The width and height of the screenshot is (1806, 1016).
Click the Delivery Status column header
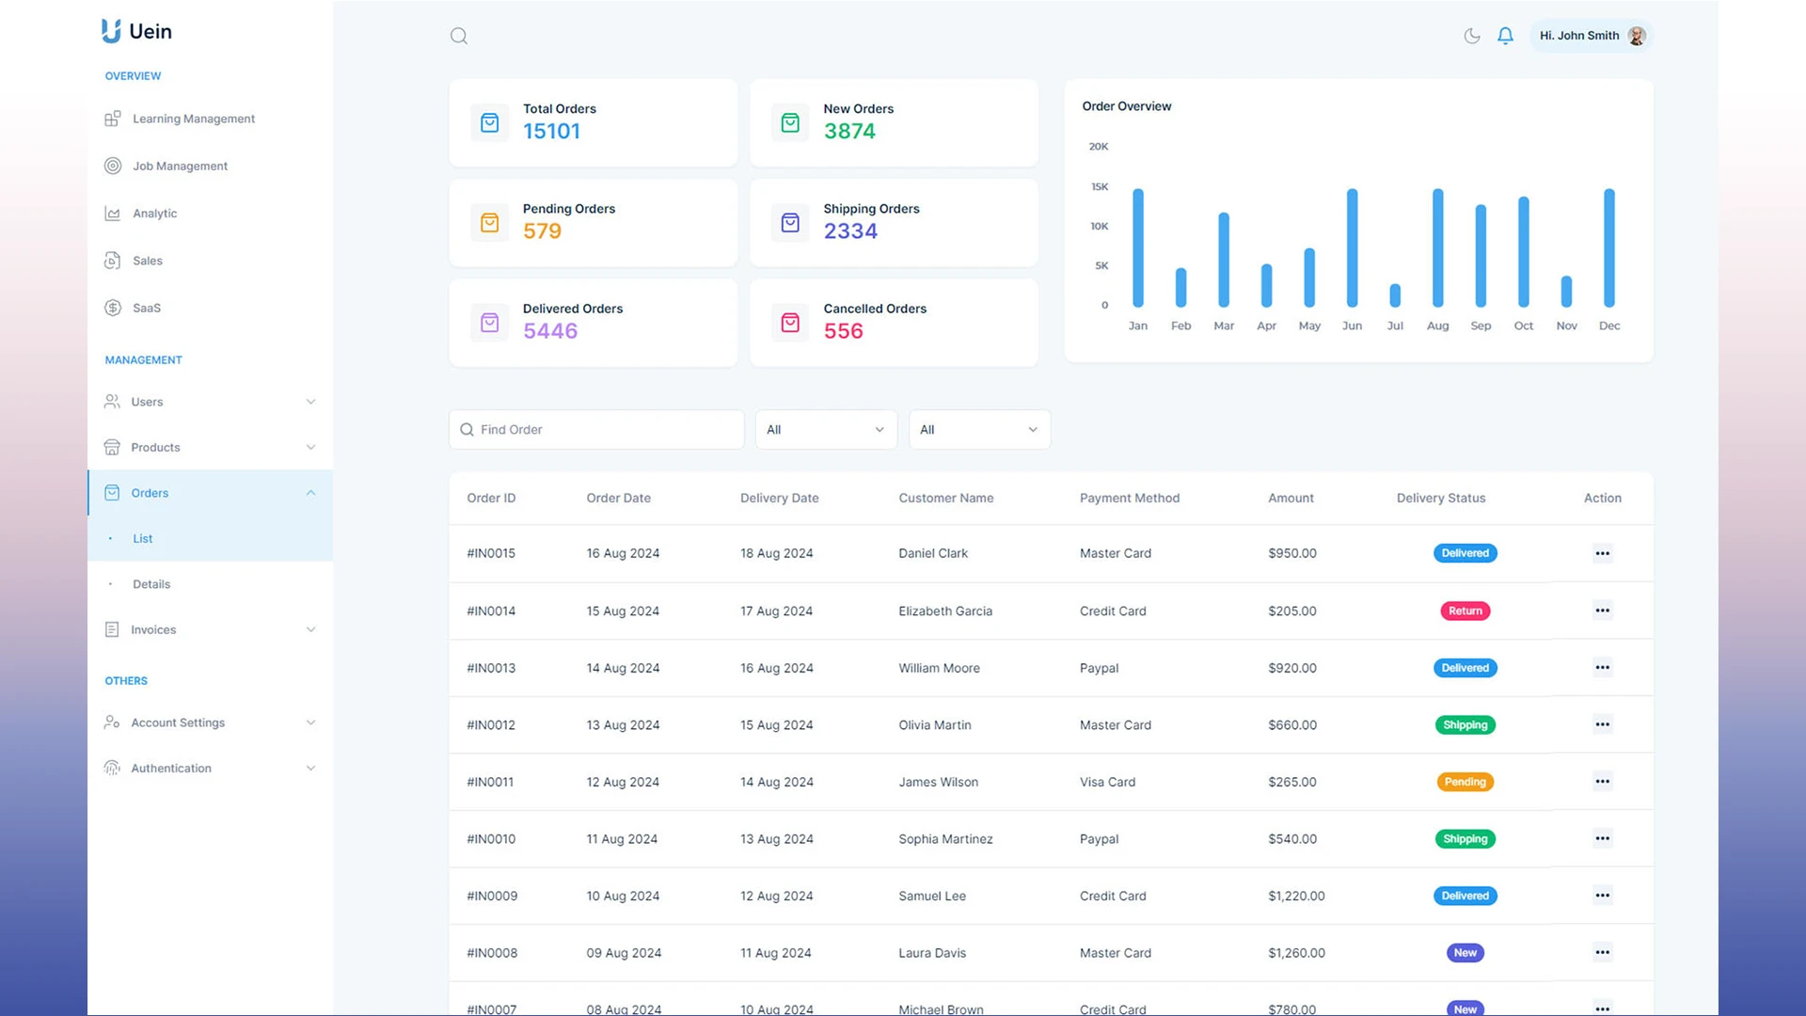1440,498
